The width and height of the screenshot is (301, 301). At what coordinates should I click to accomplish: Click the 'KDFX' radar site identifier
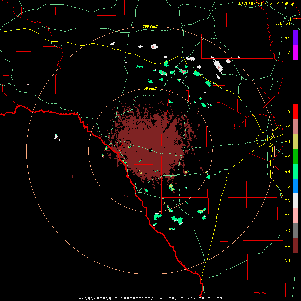click(172, 299)
